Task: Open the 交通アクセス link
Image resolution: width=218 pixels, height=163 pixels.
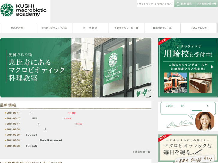Action: [163, 4]
